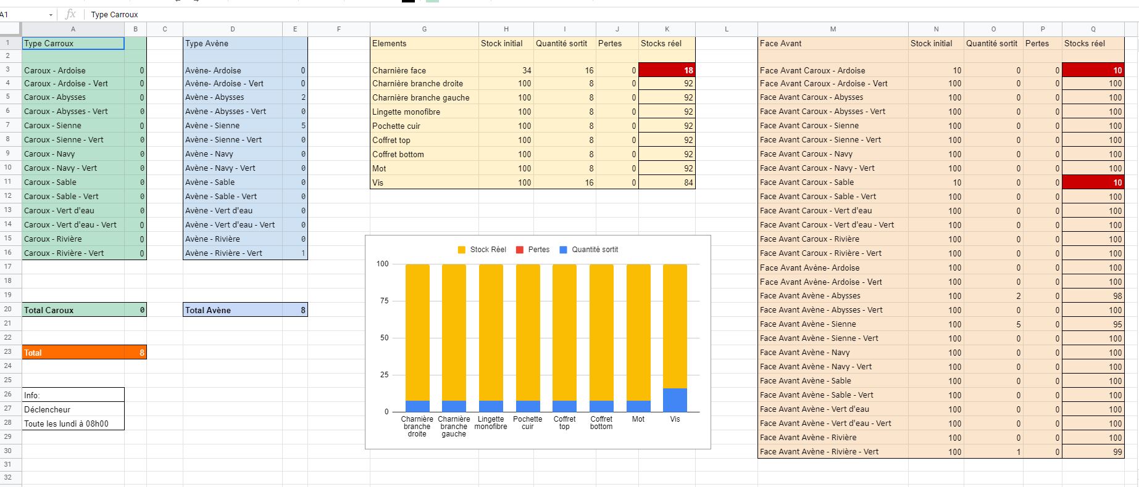
Task: Select column G header
Action: pos(424,29)
